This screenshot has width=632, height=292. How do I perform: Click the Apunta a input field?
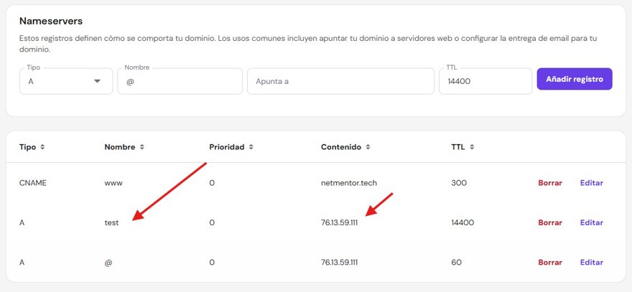pos(340,81)
